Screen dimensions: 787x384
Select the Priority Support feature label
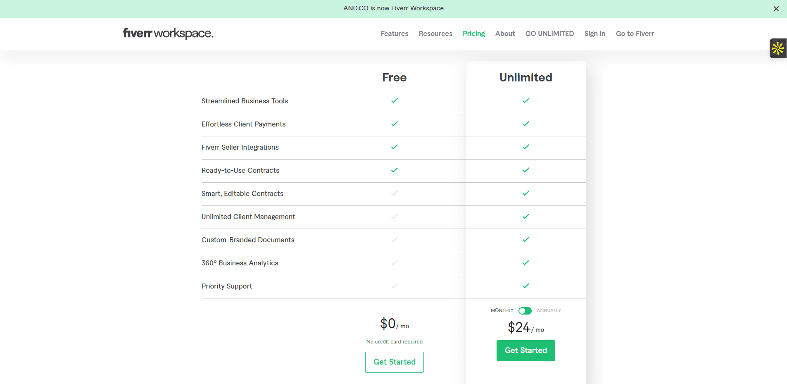point(227,286)
